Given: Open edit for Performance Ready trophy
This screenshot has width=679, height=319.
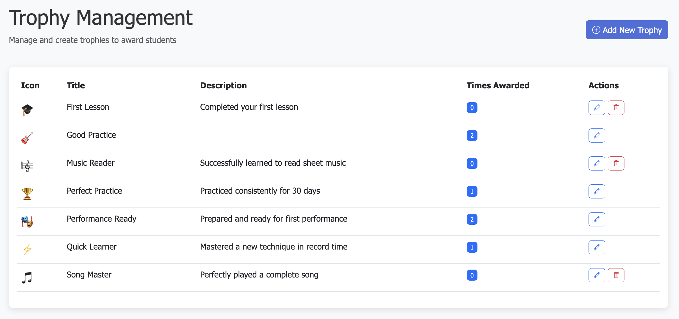Looking at the screenshot, I should (x=596, y=219).
